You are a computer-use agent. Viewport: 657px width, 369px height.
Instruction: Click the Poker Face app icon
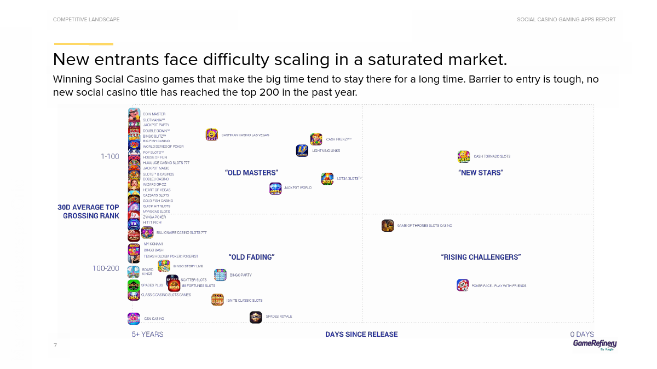(x=463, y=285)
